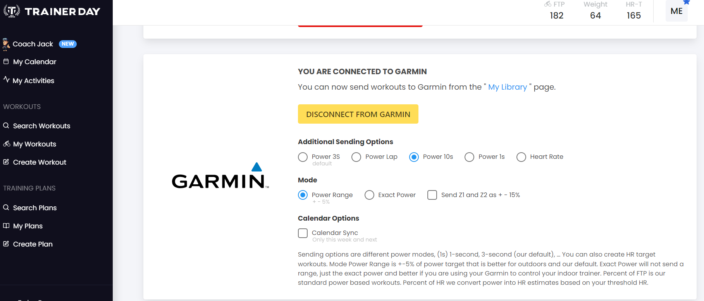Viewport: 704px width, 301px height.
Task: Click the My Activities pulse icon
Action: [6, 80]
